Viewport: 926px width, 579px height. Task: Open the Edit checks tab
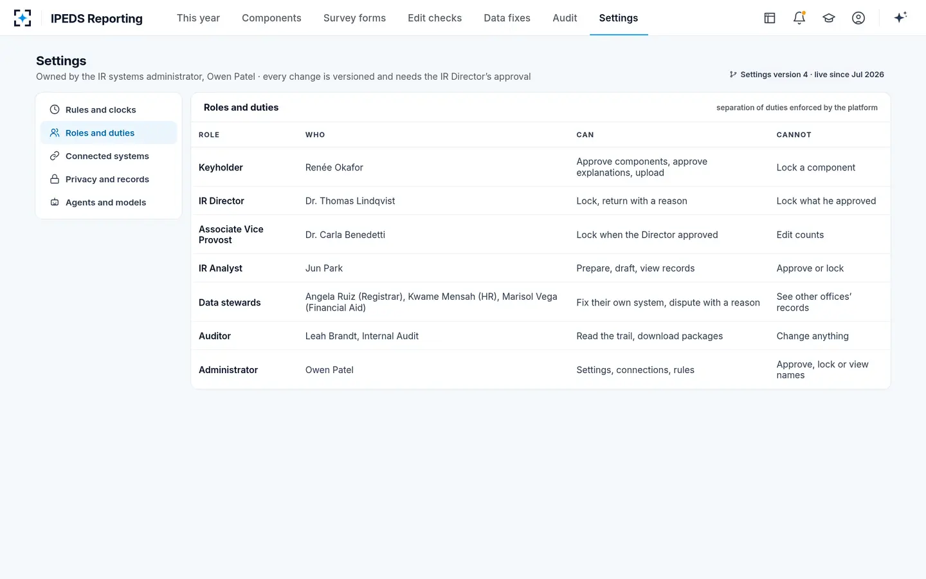pyautogui.click(x=435, y=18)
